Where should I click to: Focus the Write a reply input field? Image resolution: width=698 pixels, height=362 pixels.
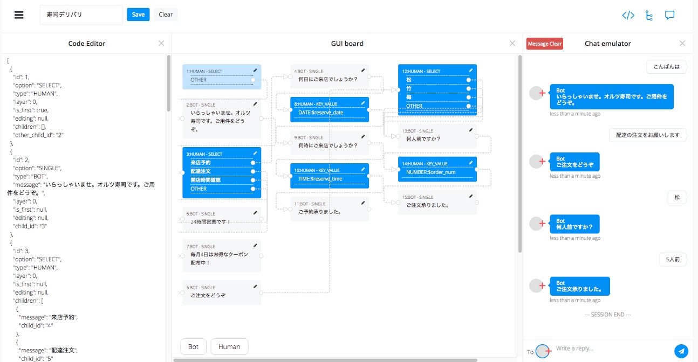pos(610,349)
